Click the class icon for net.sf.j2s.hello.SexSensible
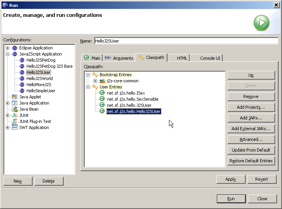The height and width of the screenshot is (209, 282). tap(102, 99)
